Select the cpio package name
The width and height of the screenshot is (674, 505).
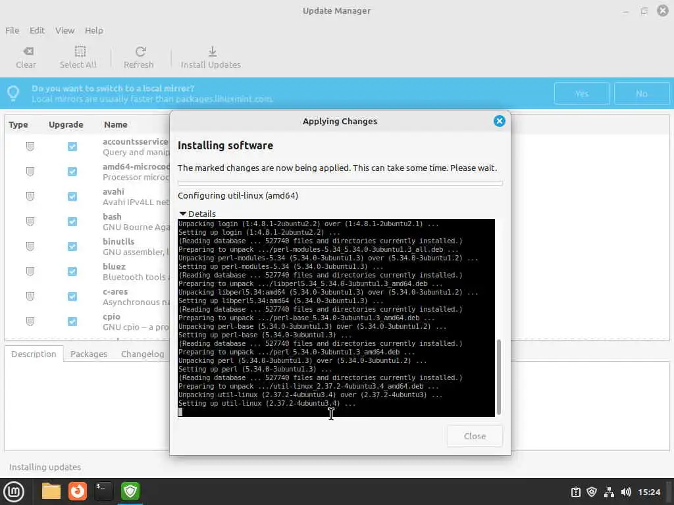(111, 316)
